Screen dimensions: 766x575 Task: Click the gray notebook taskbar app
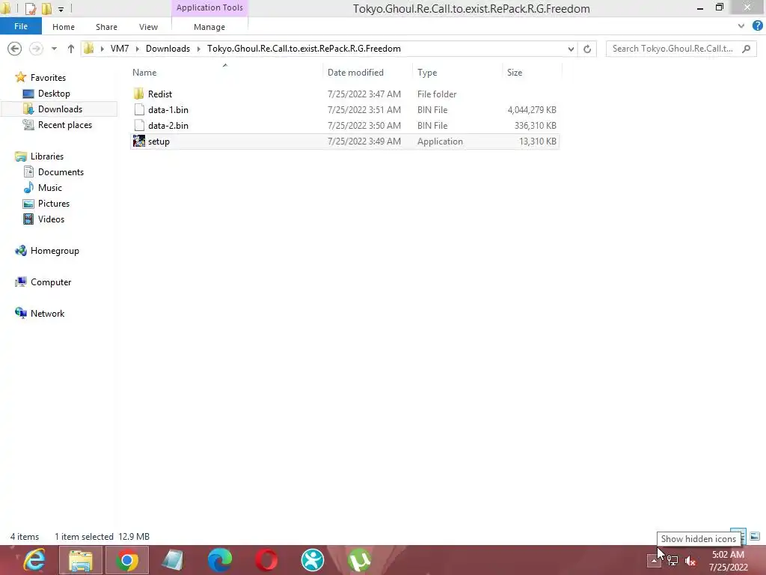pyautogui.click(x=174, y=560)
